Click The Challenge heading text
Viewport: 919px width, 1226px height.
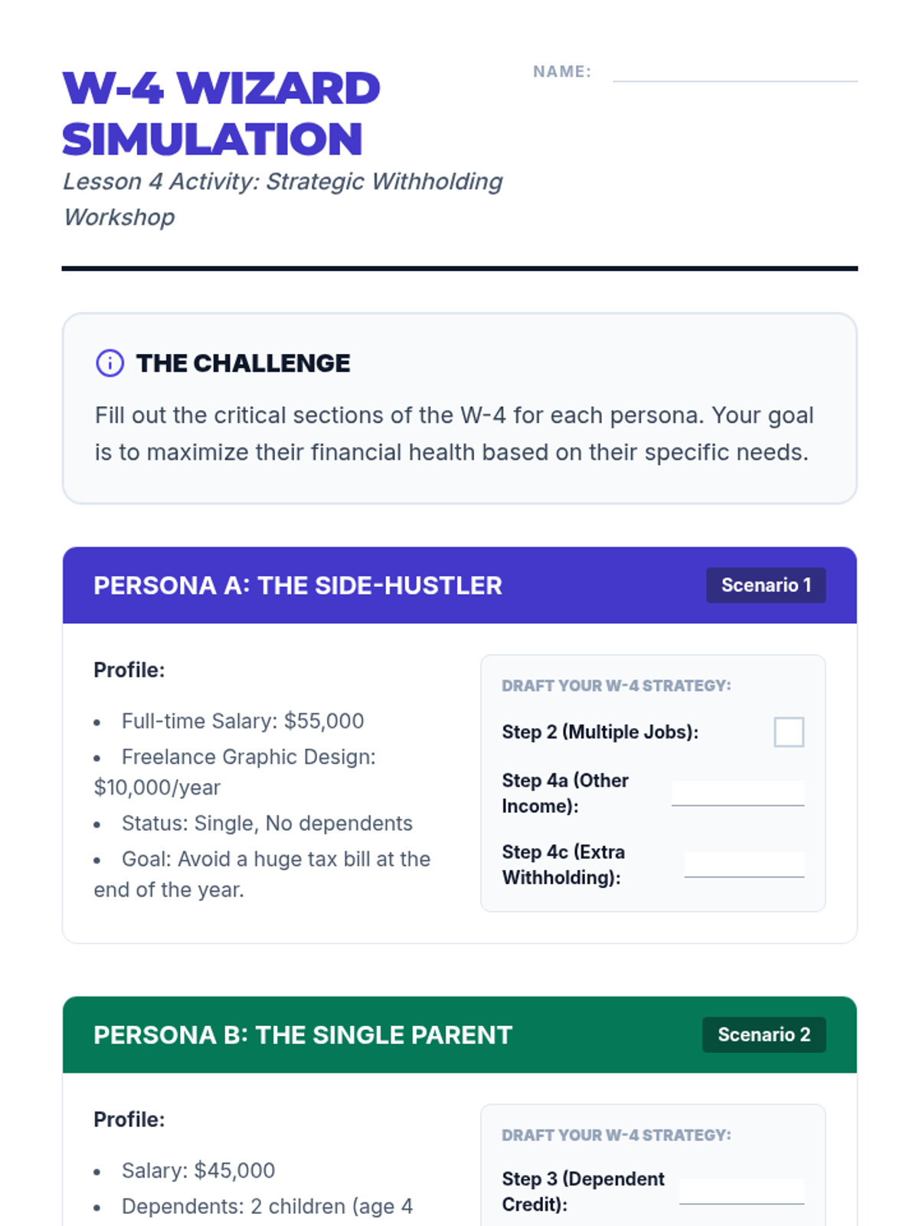click(x=243, y=363)
